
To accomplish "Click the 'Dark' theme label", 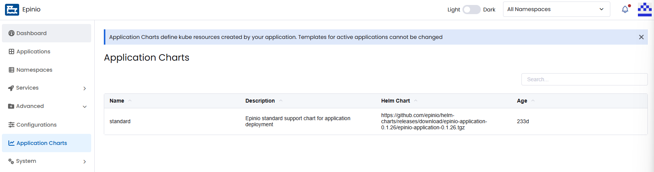I will click(489, 10).
